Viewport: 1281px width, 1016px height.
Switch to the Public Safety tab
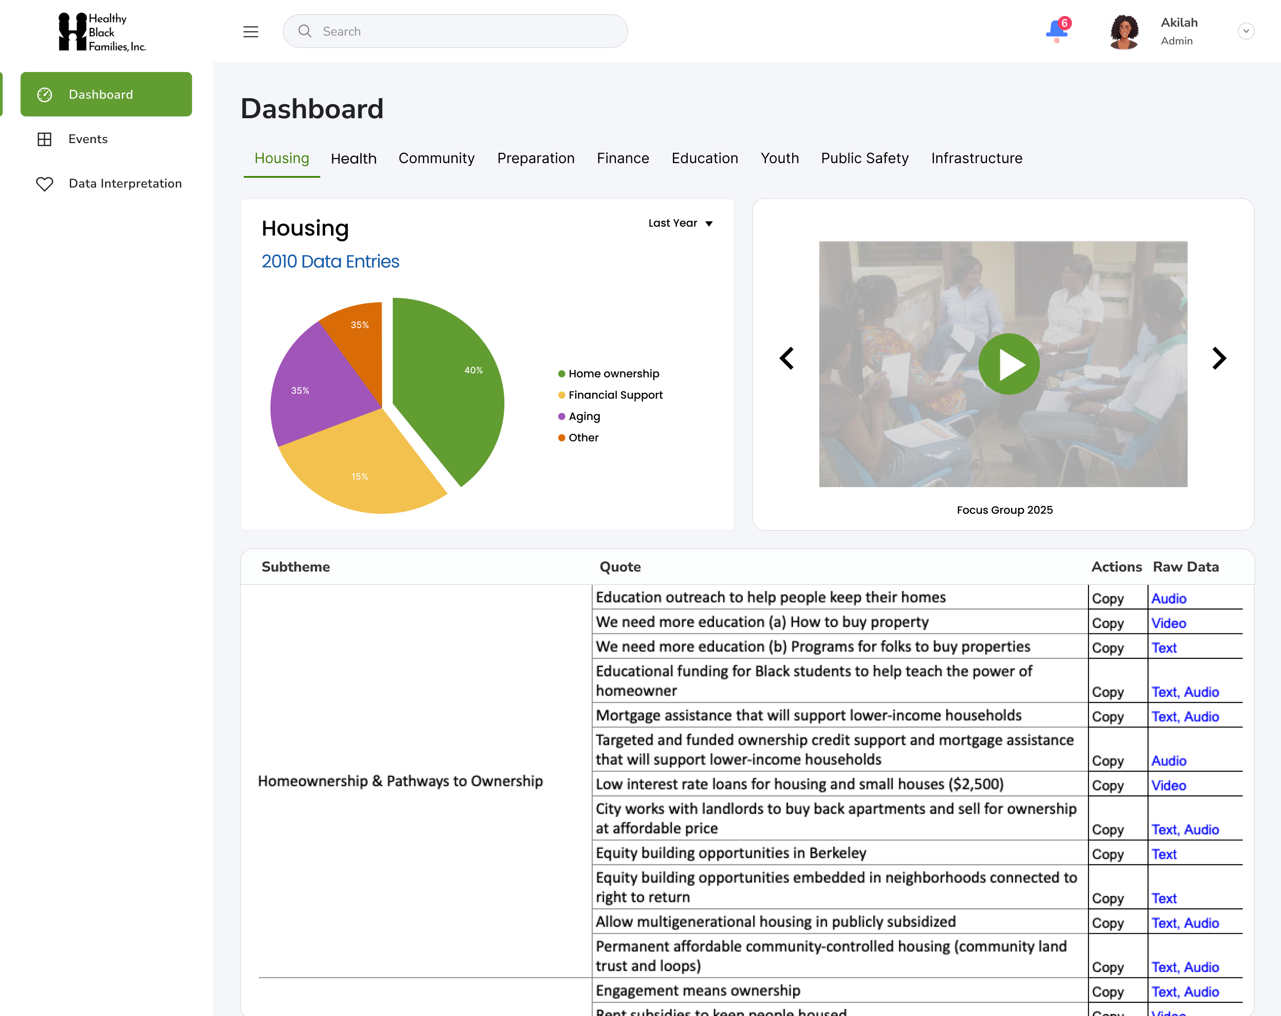click(x=865, y=159)
